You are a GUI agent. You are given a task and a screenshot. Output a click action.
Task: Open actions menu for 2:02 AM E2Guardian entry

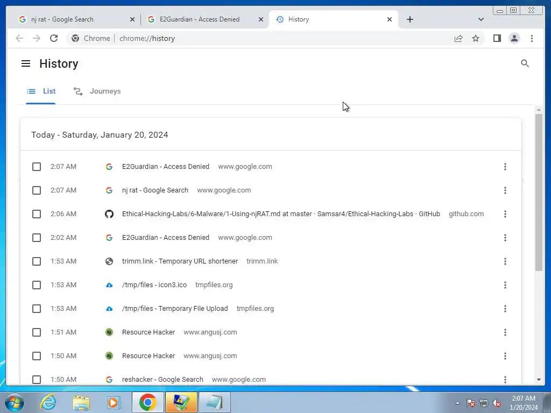tap(505, 238)
